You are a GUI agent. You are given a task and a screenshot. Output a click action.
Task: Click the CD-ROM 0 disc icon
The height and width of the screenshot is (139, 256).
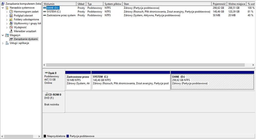[46, 94]
